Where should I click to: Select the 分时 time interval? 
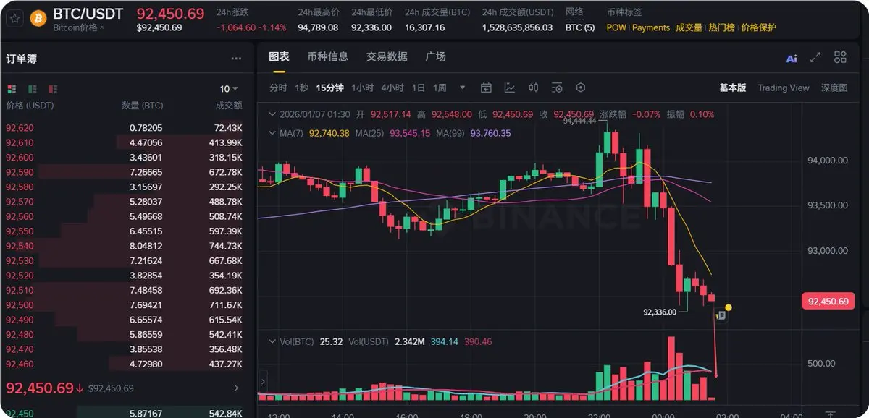point(278,88)
